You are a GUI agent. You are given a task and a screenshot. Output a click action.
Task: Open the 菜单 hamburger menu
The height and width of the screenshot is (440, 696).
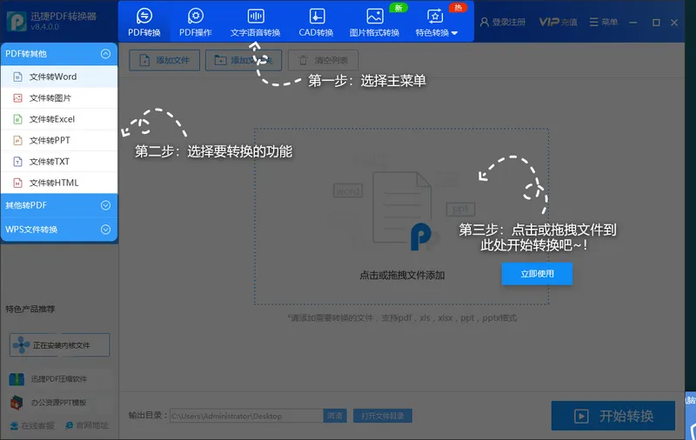(x=604, y=22)
